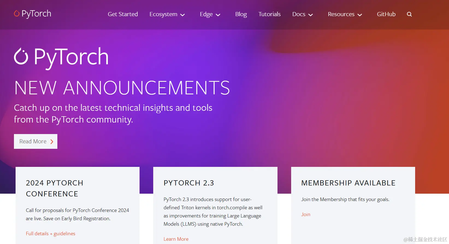
Task: Click the 'Catch up on the latest' tagline
Action: pyautogui.click(x=113, y=114)
